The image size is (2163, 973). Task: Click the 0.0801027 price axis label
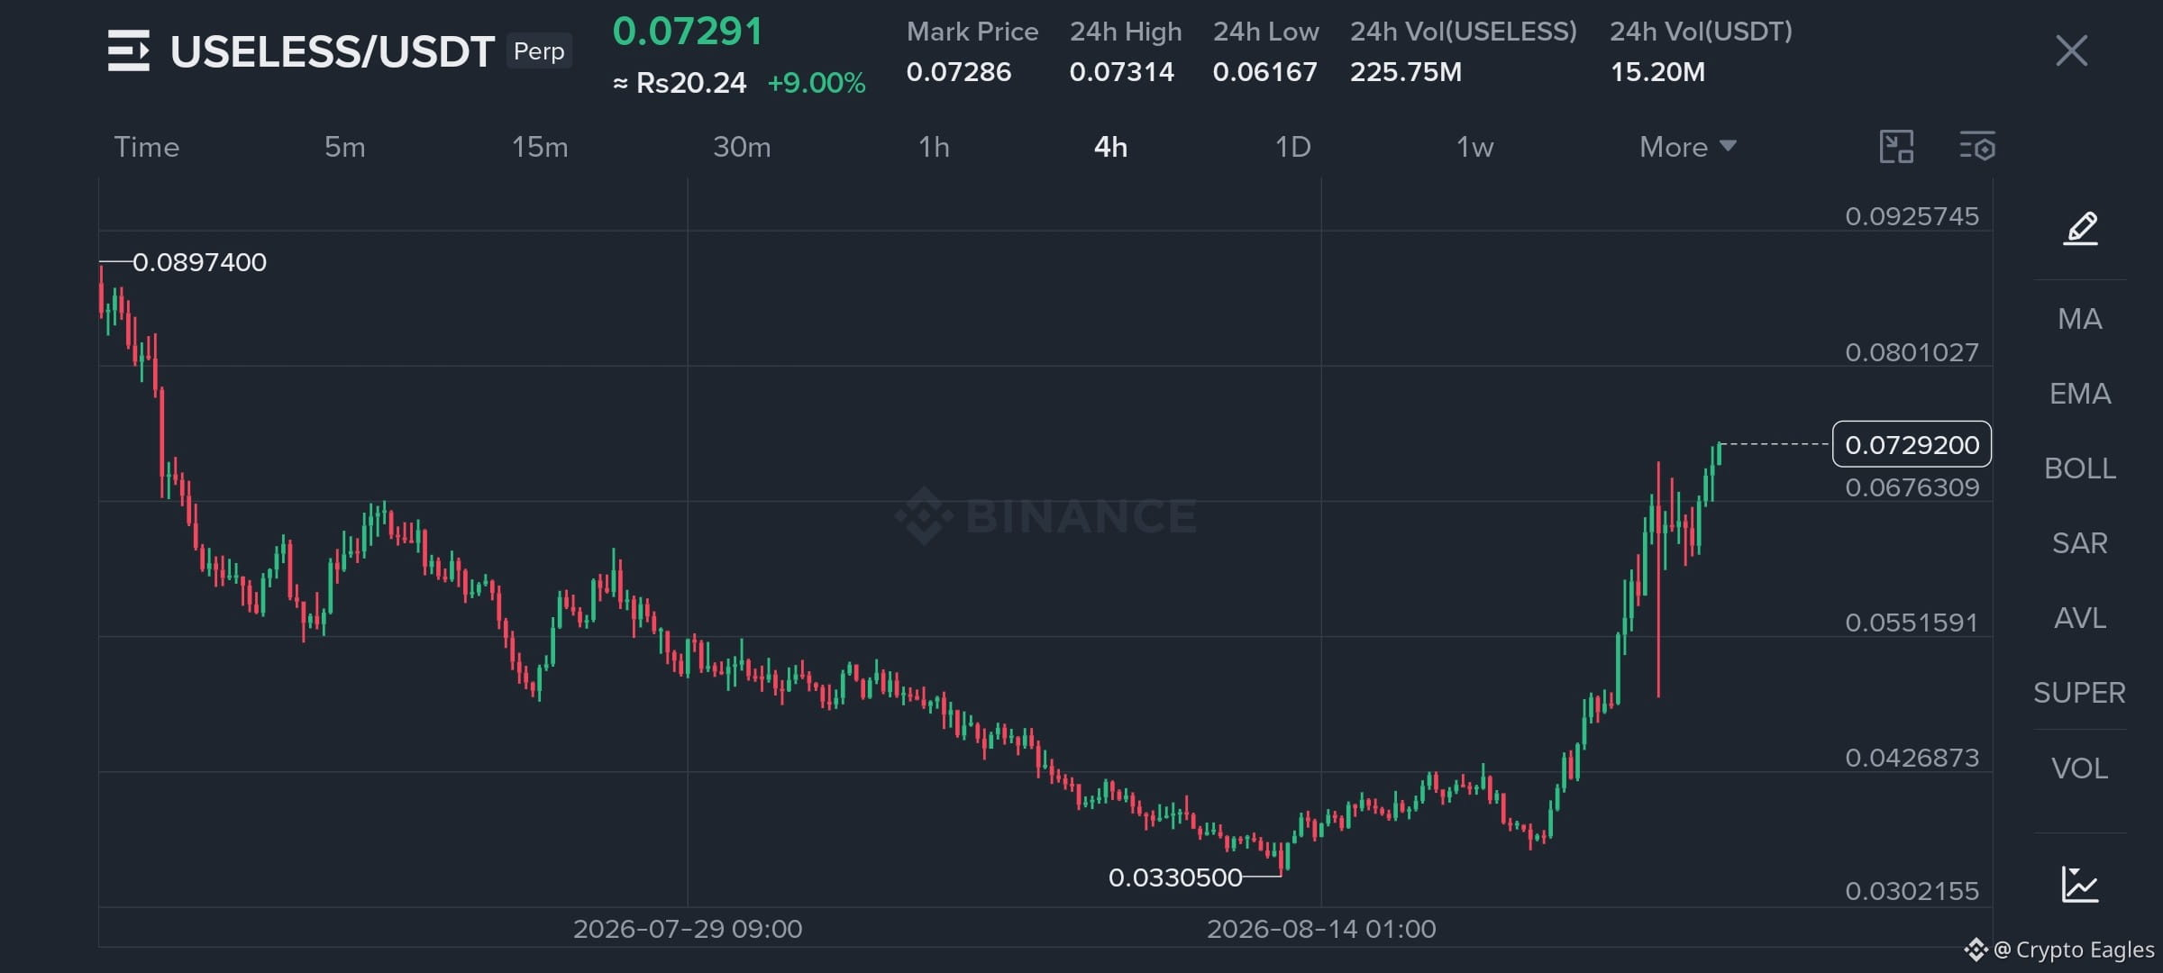pyautogui.click(x=1912, y=352)
